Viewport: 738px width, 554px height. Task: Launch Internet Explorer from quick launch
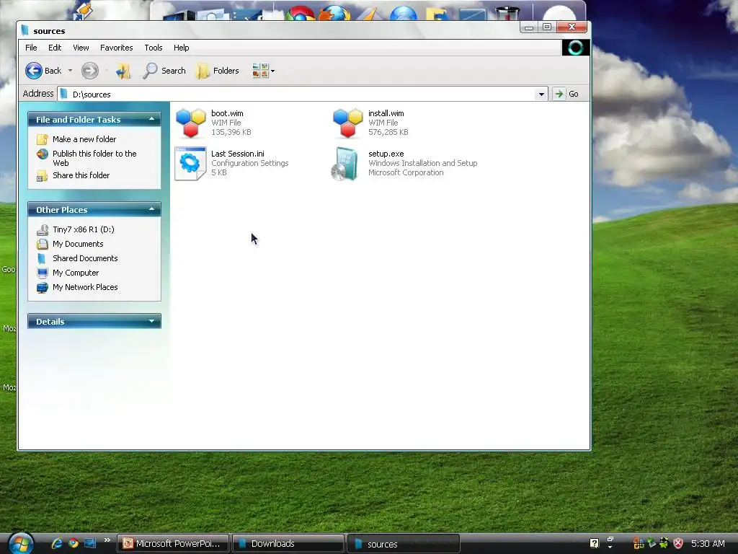(x=58, y=543)
